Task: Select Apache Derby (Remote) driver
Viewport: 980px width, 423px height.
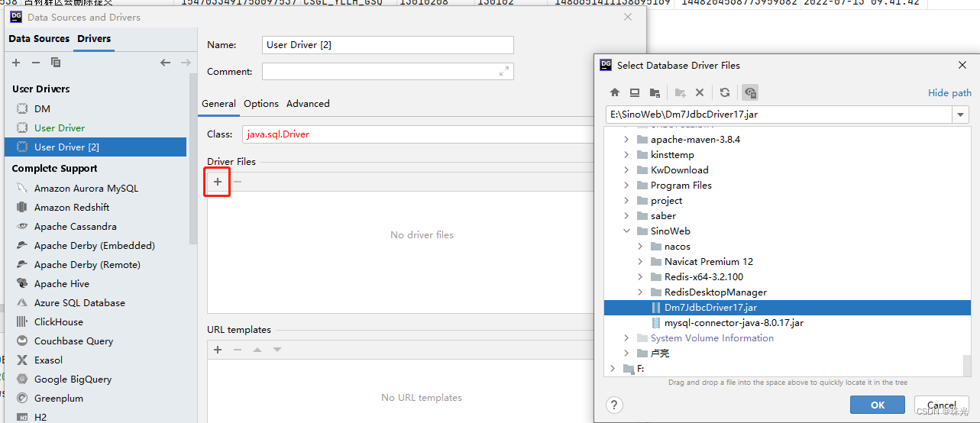Action: point(87,264)
